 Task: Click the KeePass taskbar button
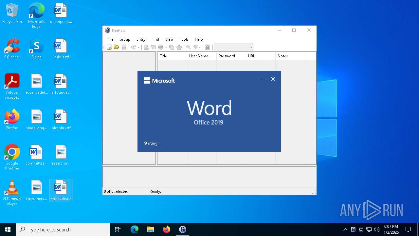pyautogui.click(x=182, y=229)
